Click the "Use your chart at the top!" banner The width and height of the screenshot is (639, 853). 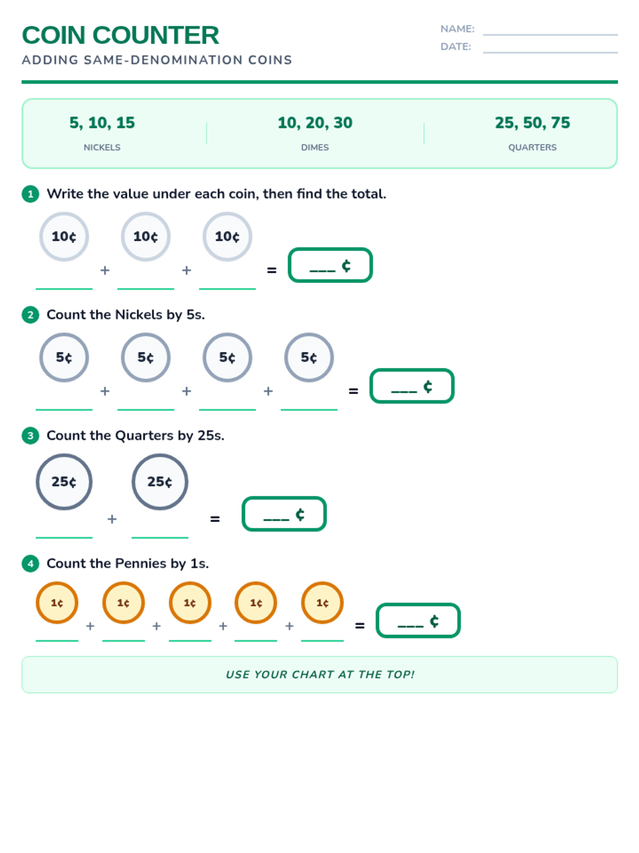[319, 674]
